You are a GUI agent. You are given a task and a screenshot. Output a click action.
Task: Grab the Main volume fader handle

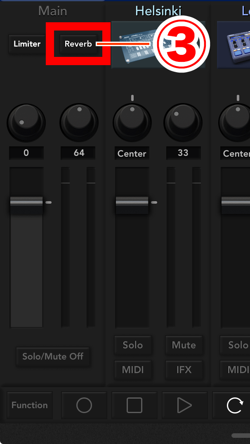pyautogui.click(x=26, y=205)
